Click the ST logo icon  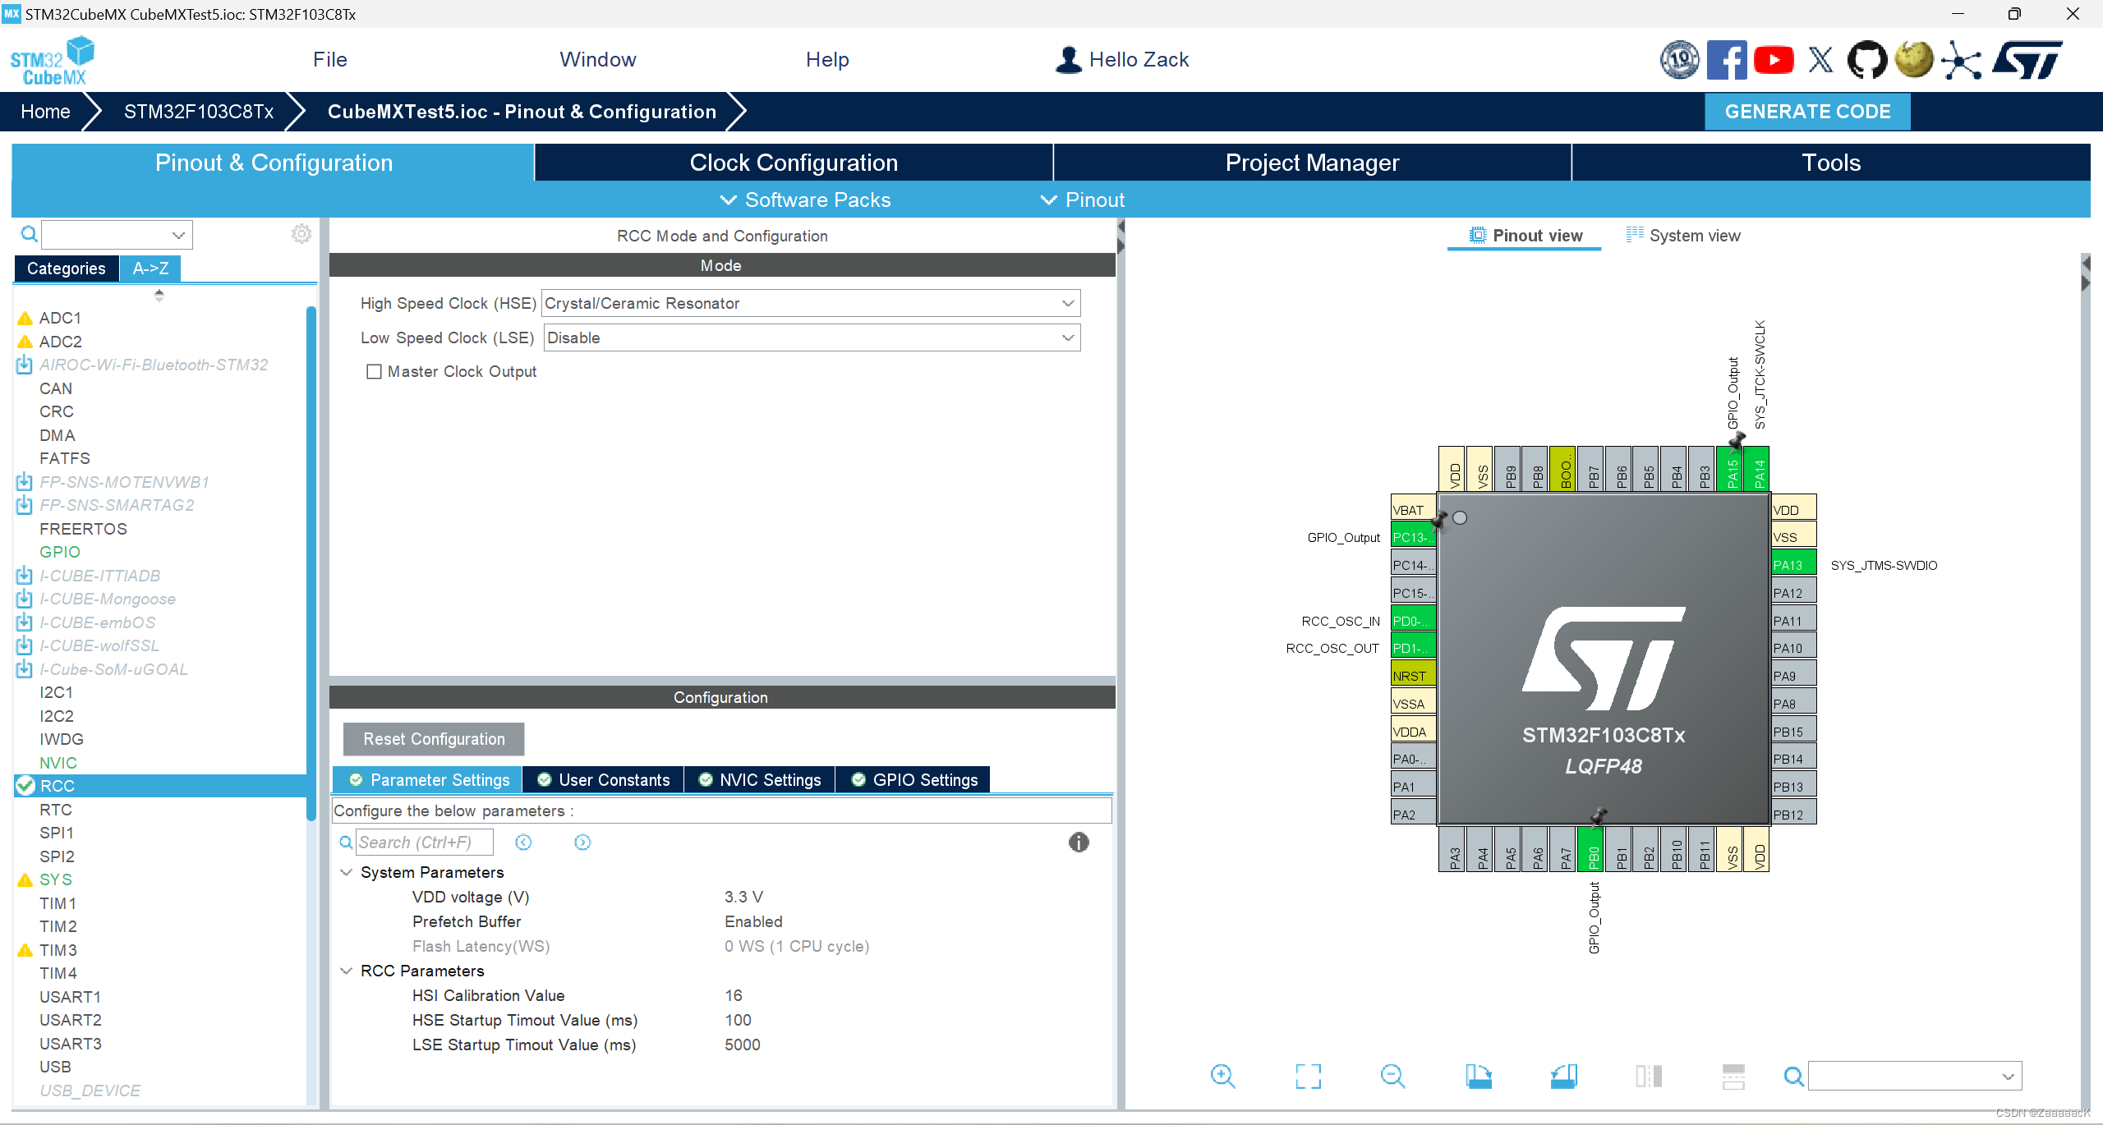[2027, 60]
